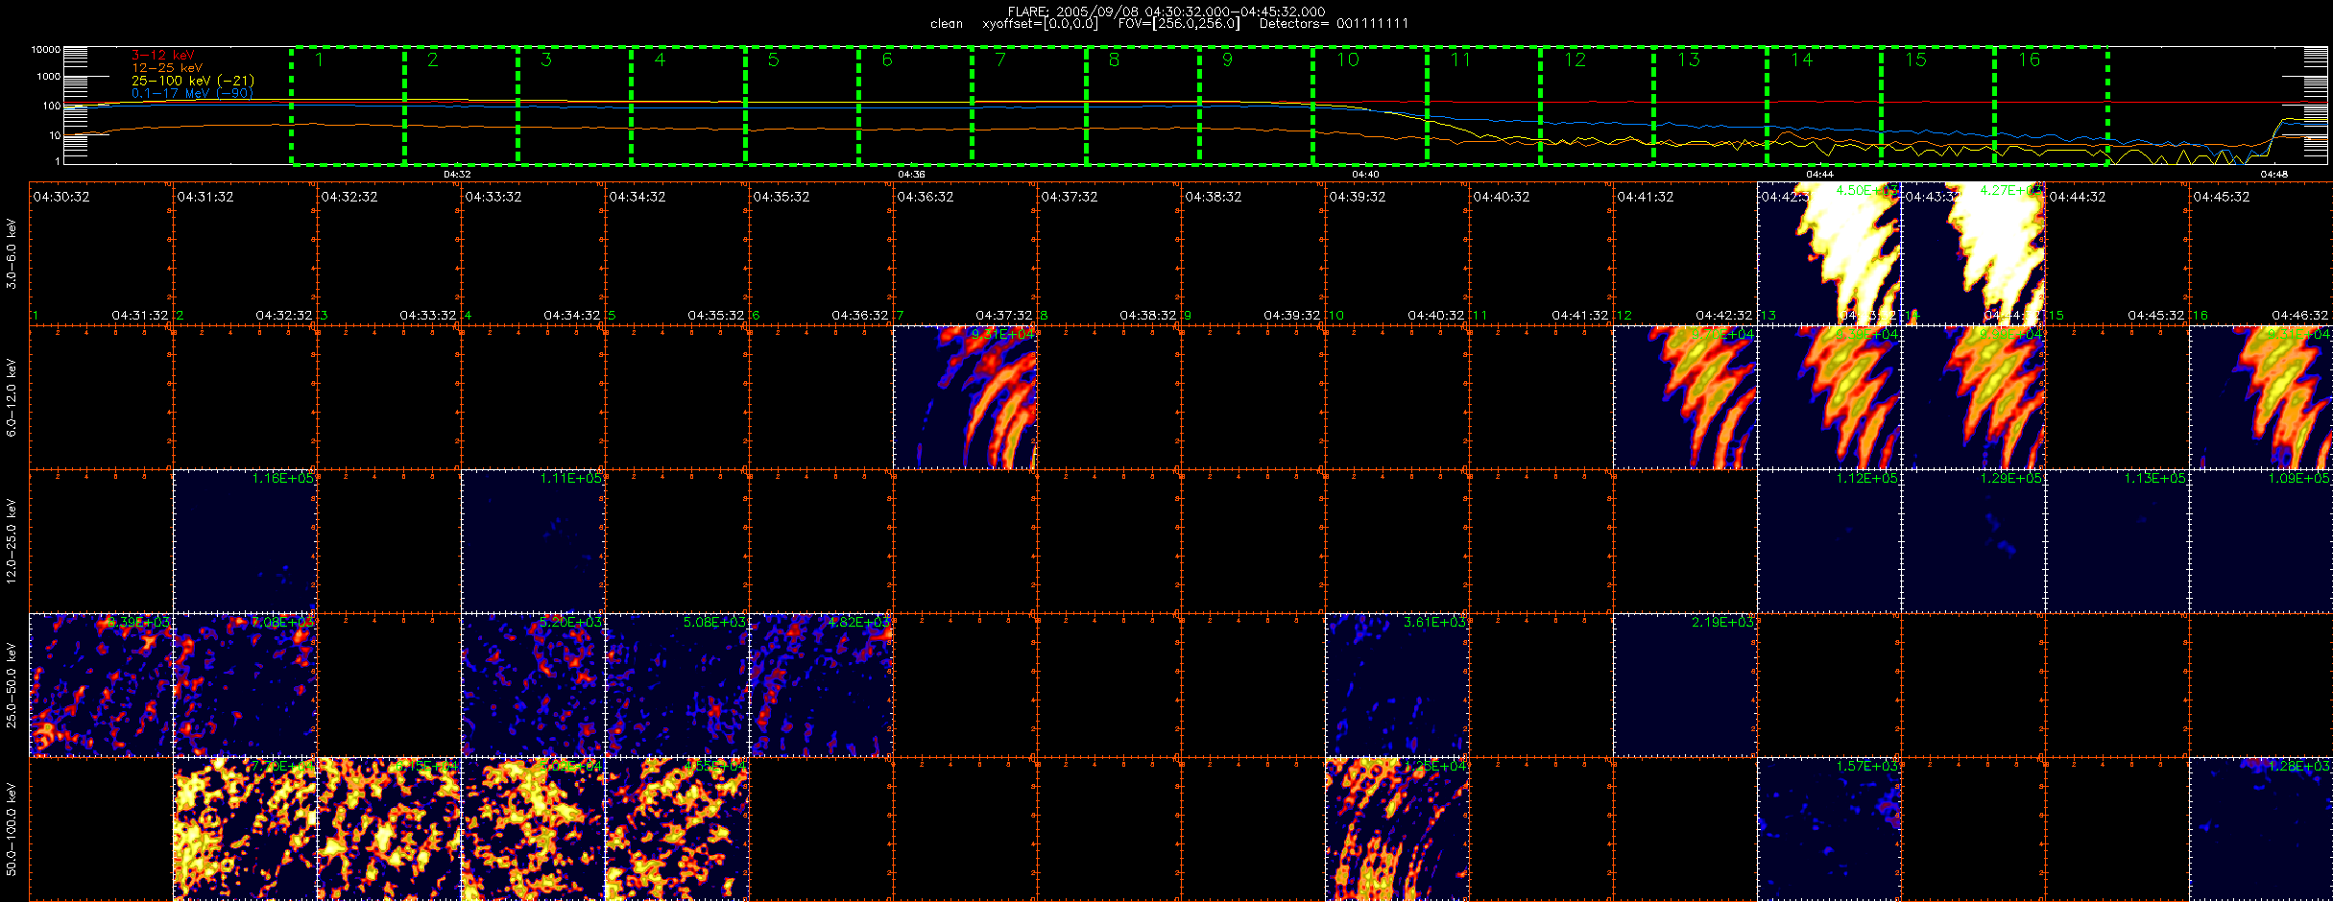Click the '12.0-25.0 keV' row label

click(12, 541)
